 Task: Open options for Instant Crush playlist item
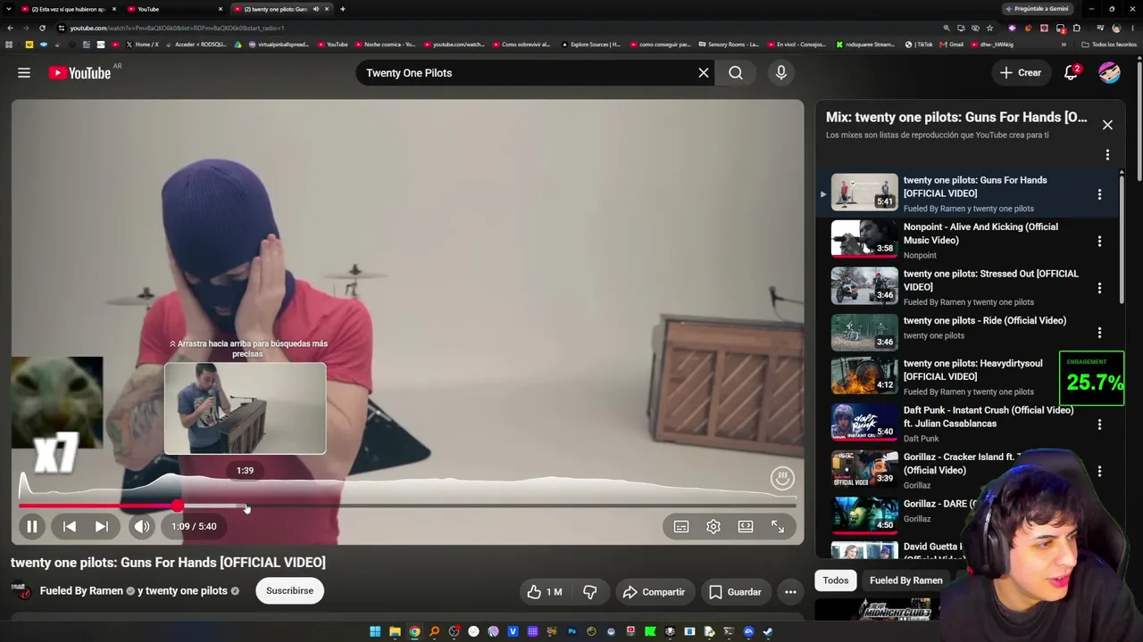coord(1099,424)
